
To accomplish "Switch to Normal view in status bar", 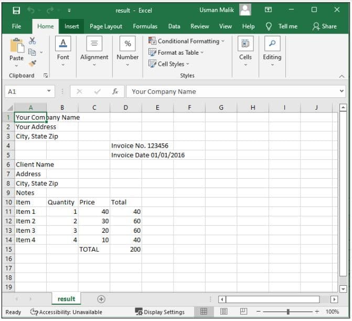I will pyautogui.click(x=204, y=312).
